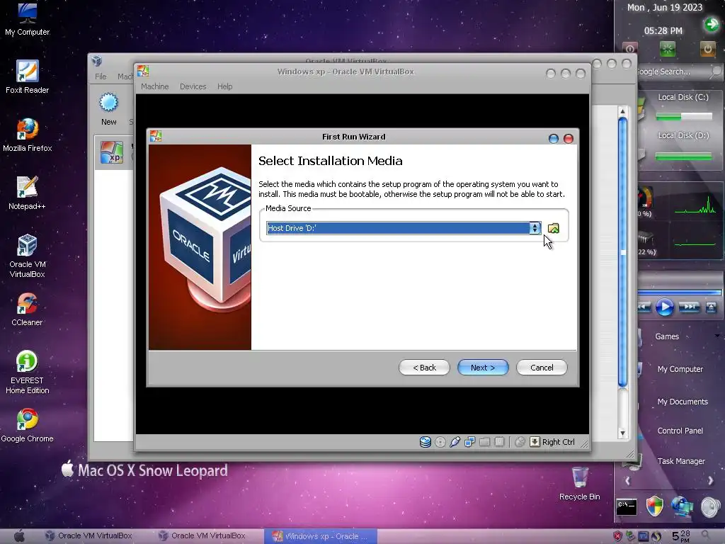Click the network adapters status icon

pyautogui.click(x=470, y=442)
